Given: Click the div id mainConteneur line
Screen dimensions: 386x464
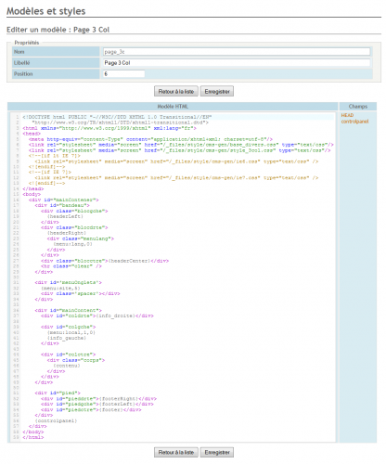Looking at the screenshot, I should click(x=63, y=200).
